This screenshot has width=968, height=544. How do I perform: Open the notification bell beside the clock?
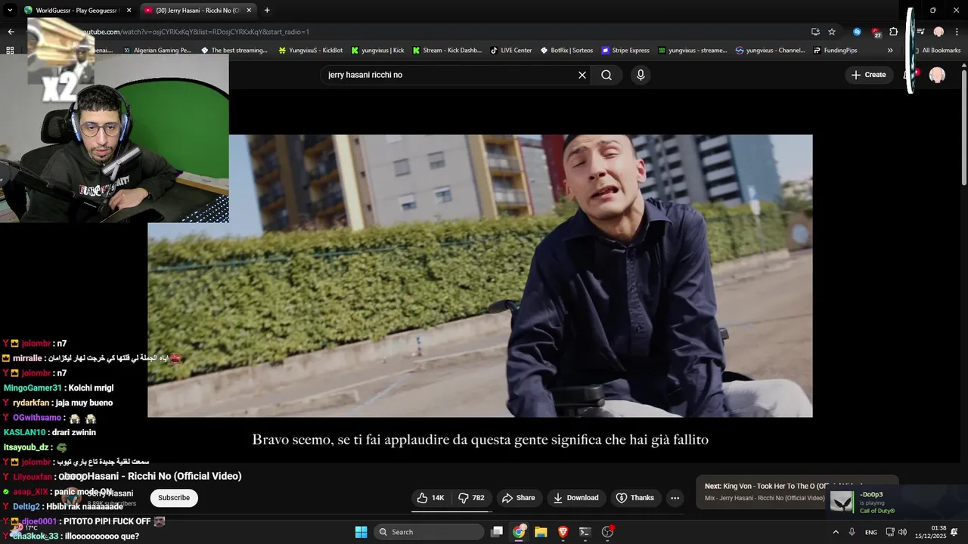point(954,532)
